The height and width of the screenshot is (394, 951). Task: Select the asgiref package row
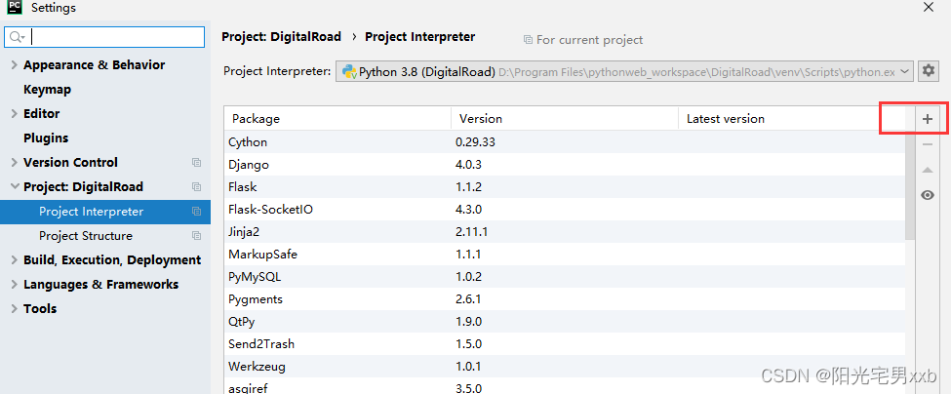tap(565, 386)
